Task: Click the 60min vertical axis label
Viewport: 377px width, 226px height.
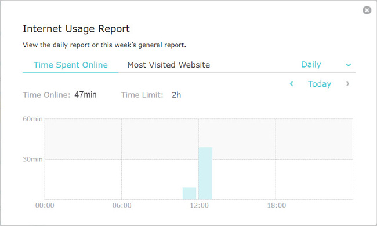Action: point(32,119)
